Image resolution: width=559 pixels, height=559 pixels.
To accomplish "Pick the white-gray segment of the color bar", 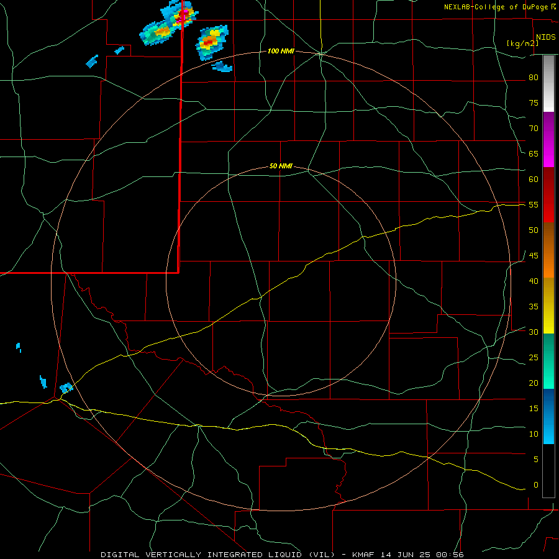I will pos(548,83).
